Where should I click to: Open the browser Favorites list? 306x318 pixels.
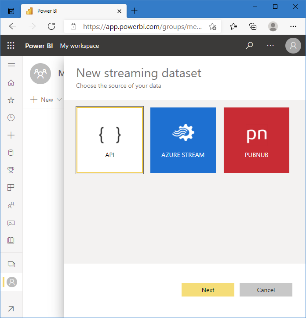coord(233,26)
